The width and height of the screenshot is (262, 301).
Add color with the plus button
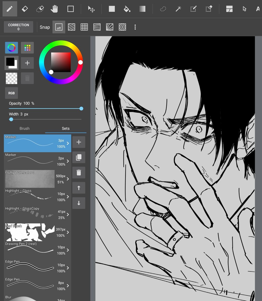click(x=27, y=63)
